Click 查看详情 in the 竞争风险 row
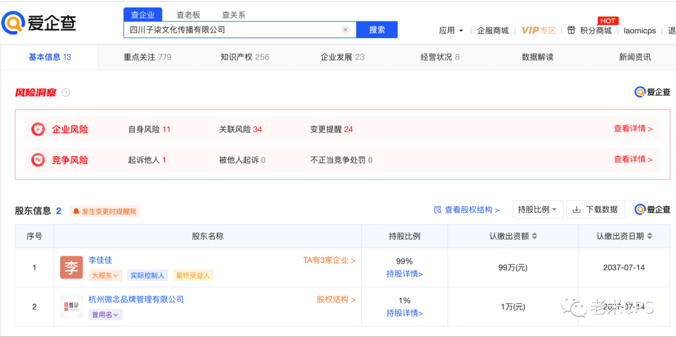 633,159
